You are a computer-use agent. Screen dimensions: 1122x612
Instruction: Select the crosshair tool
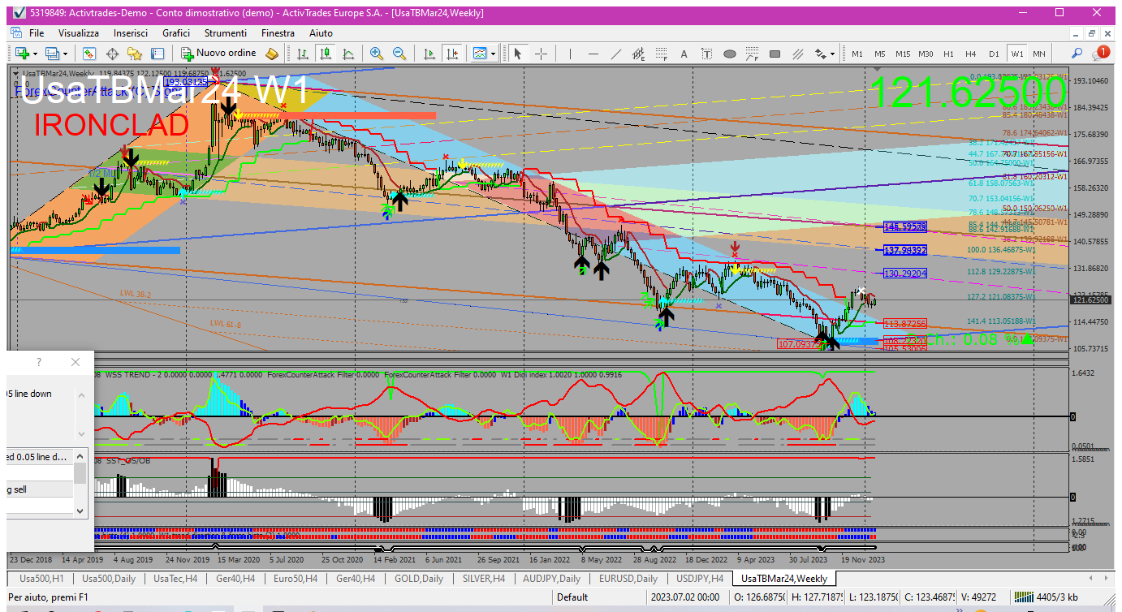541,54
